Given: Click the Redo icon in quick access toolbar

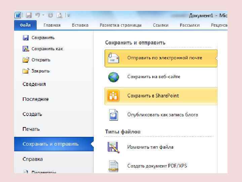Looking at the screenshot, I should coord(50,15).
